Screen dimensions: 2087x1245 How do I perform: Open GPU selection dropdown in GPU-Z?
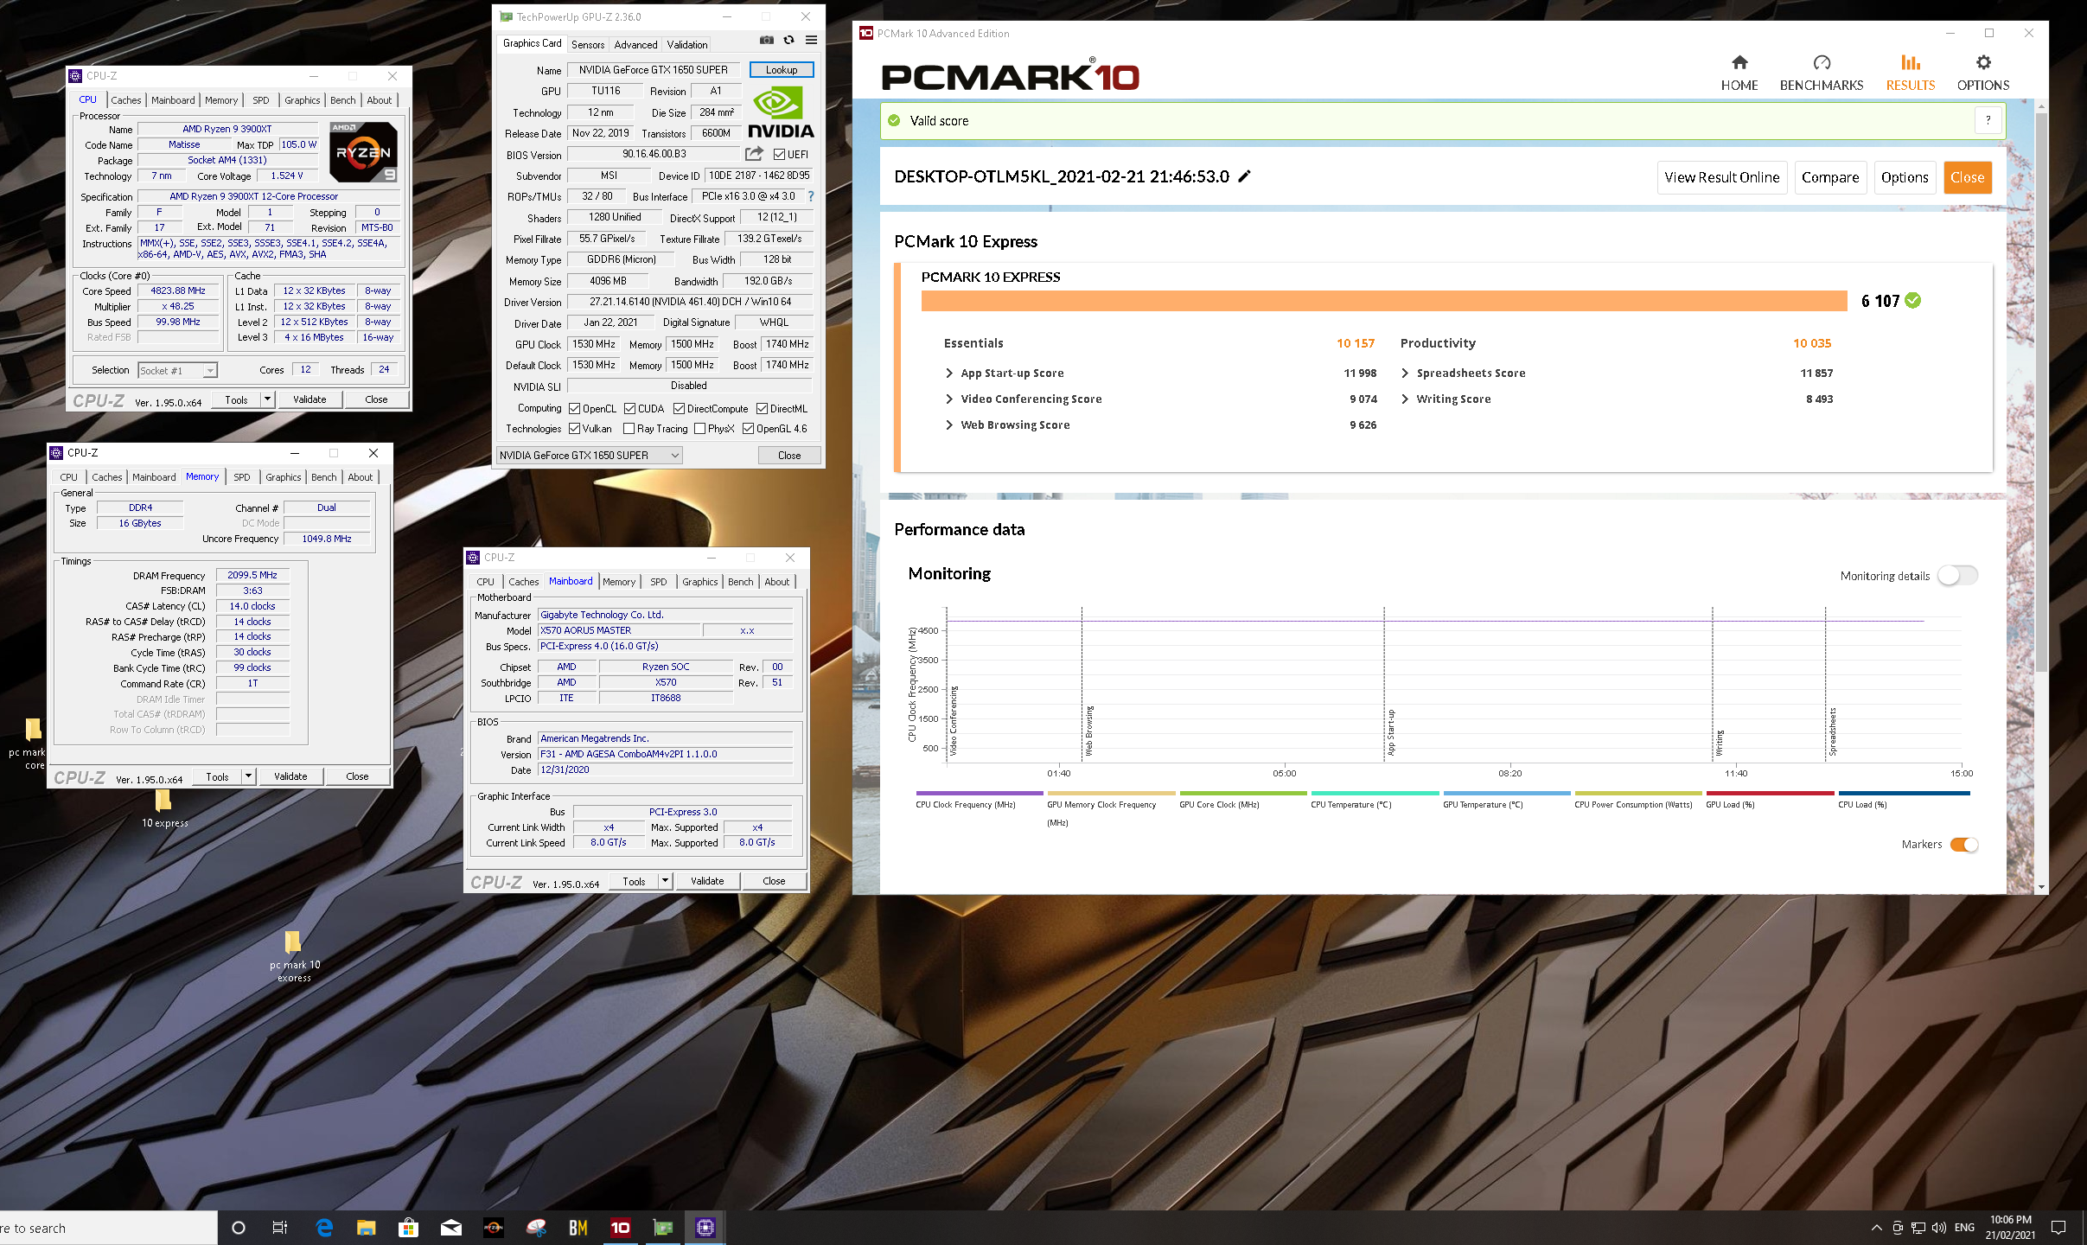[x=589, y=456]
